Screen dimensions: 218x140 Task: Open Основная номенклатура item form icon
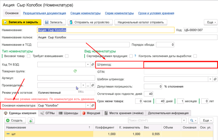point(93,105)
